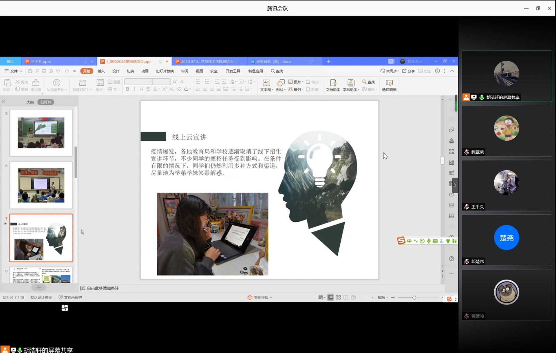Click the format painter (格式刷) icon
Viewport: 556px width, 353px height.
click(x=36, y=83)
